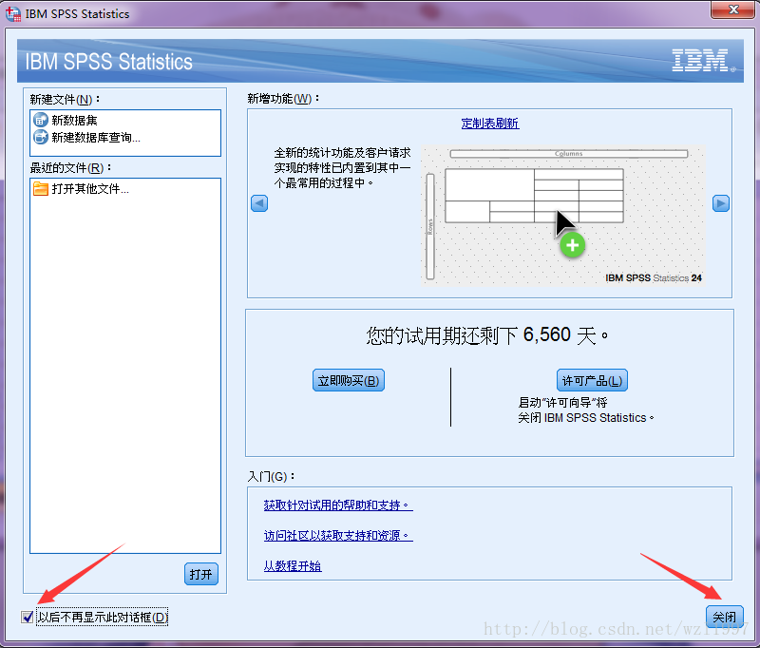This screenshot has width=760, height=648.
Task: Open link 访问社区以获取支持和资源
Action: point(338,535)
